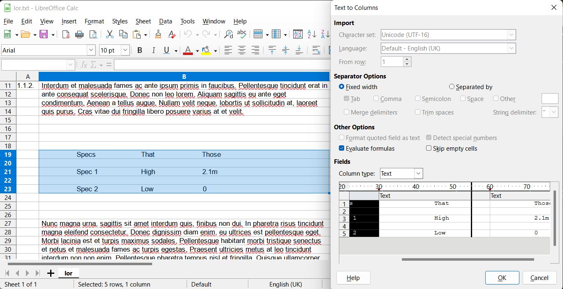
Task: Click the Clone Formatting paintbrush icon
Action: (158, 34)
